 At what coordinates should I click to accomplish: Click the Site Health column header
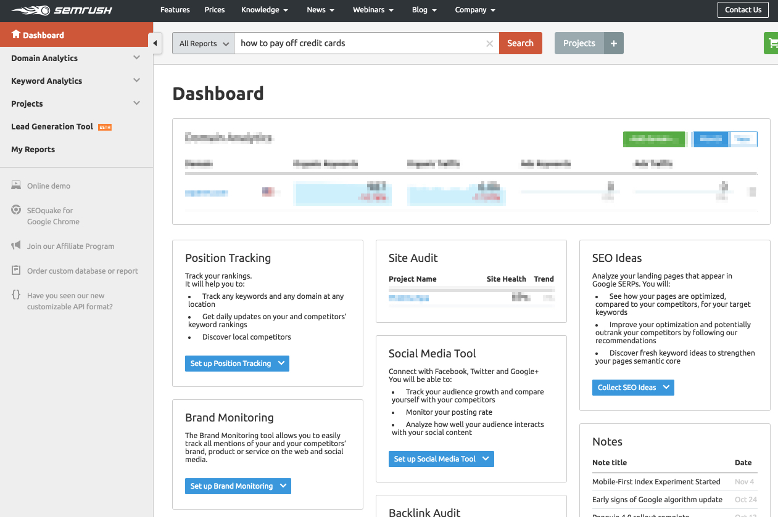tap(506, 279)
